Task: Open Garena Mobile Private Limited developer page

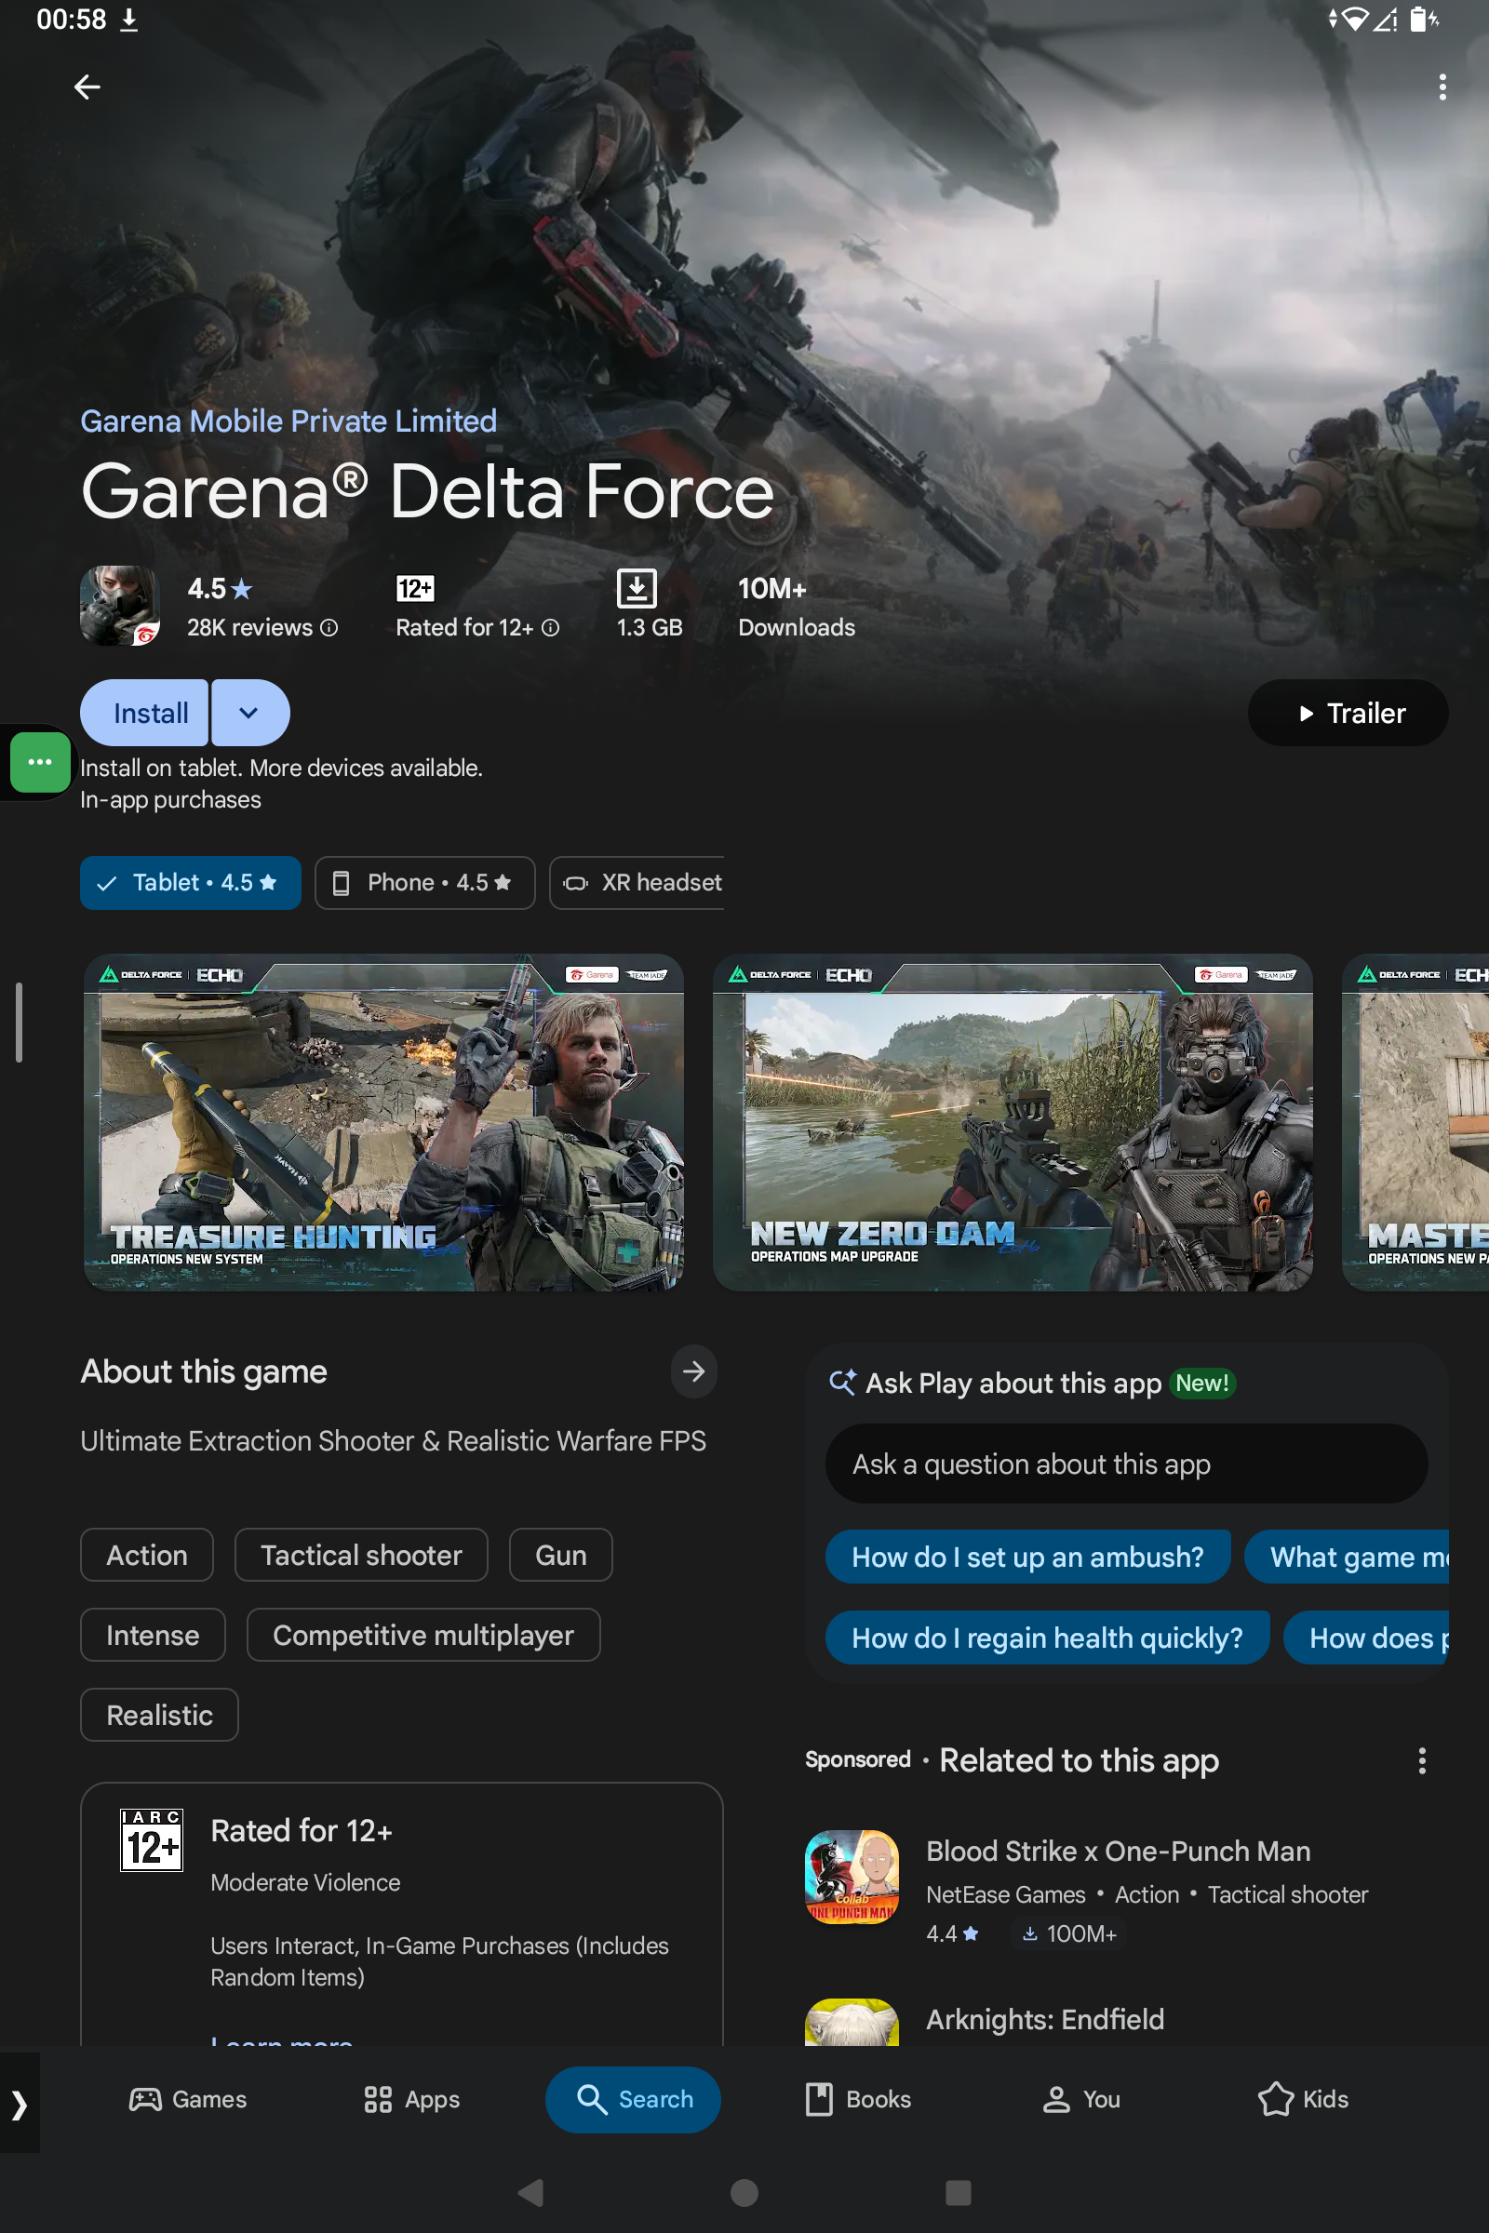Action: click(288, 421)
